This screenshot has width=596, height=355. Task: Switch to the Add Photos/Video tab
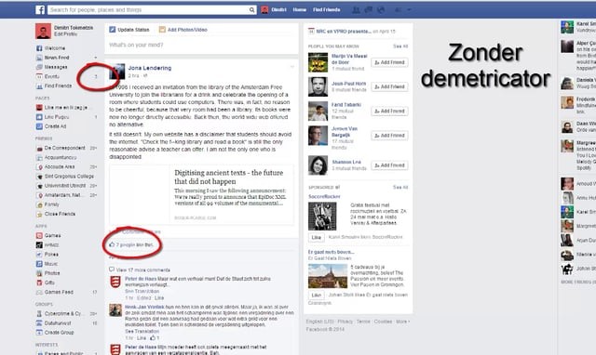click(x=183, y=30)
